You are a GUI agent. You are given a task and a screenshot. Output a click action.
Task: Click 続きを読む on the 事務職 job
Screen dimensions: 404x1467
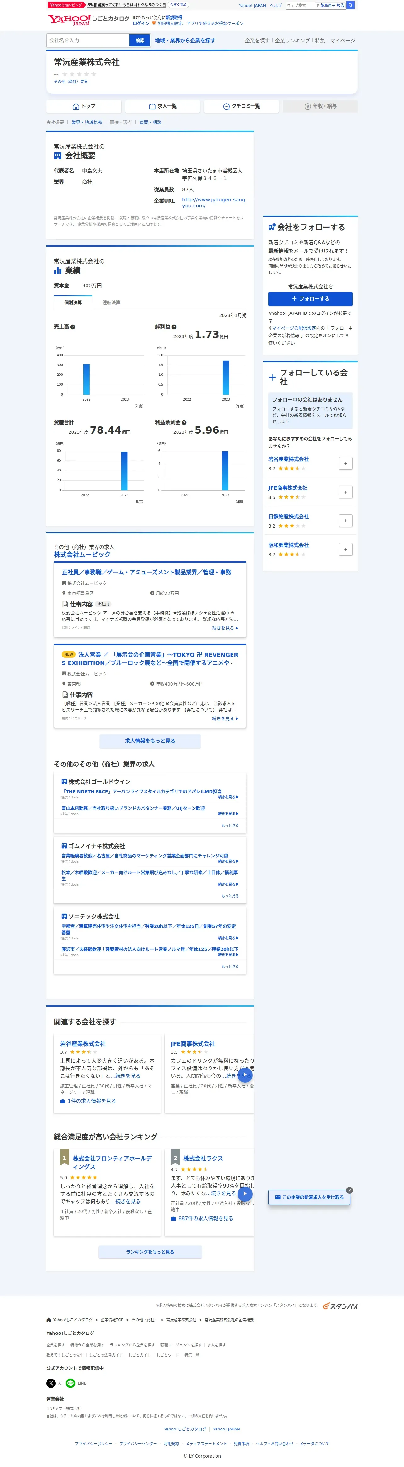(225, 628)
